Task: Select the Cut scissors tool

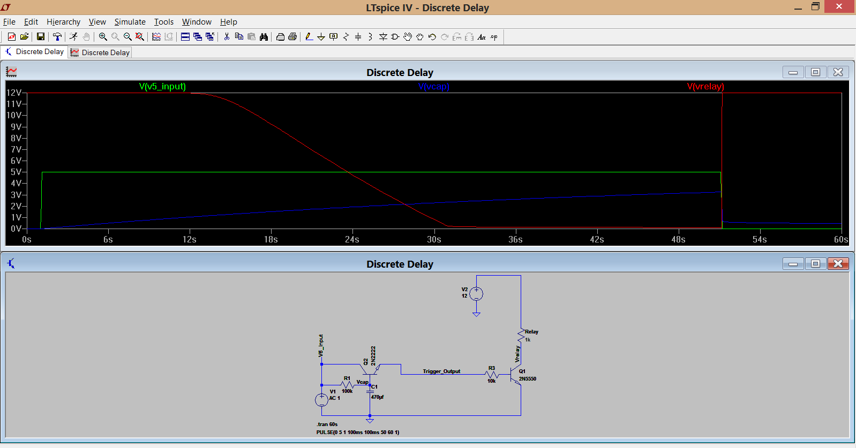Action: [227, 37]
